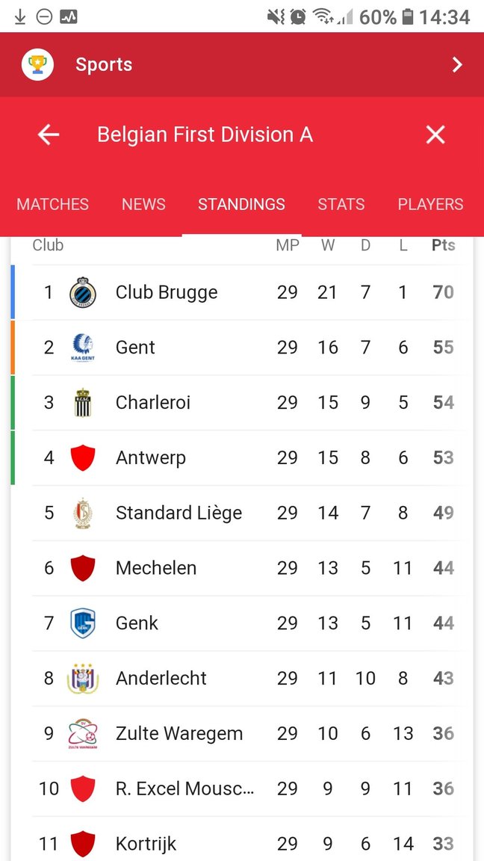
Task: Tap the Wi-Fi status bar icon
Action: point(323,17)
